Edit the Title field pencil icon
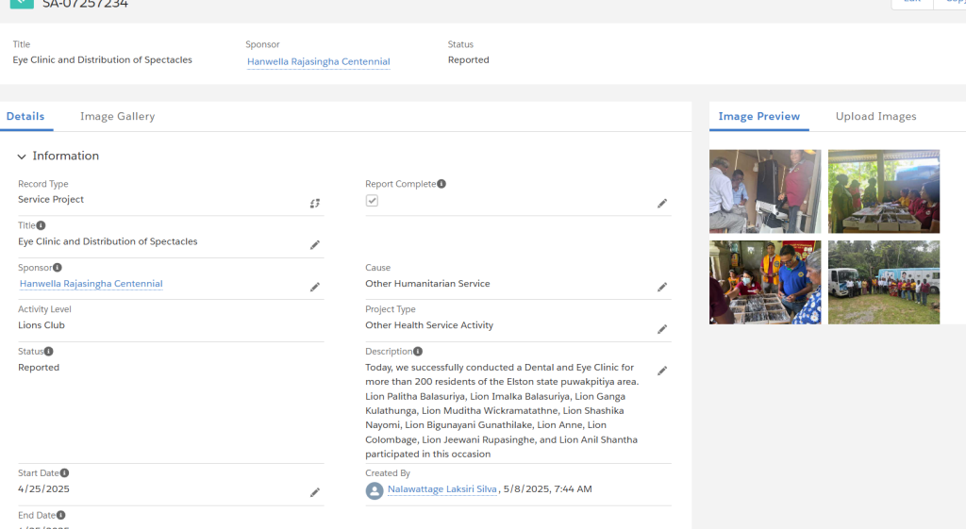Image resolution: width=966 pixels, height=529 pixels. click(x=315, y=245)
